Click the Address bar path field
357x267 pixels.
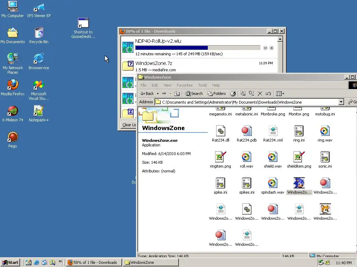coord(246,102)
